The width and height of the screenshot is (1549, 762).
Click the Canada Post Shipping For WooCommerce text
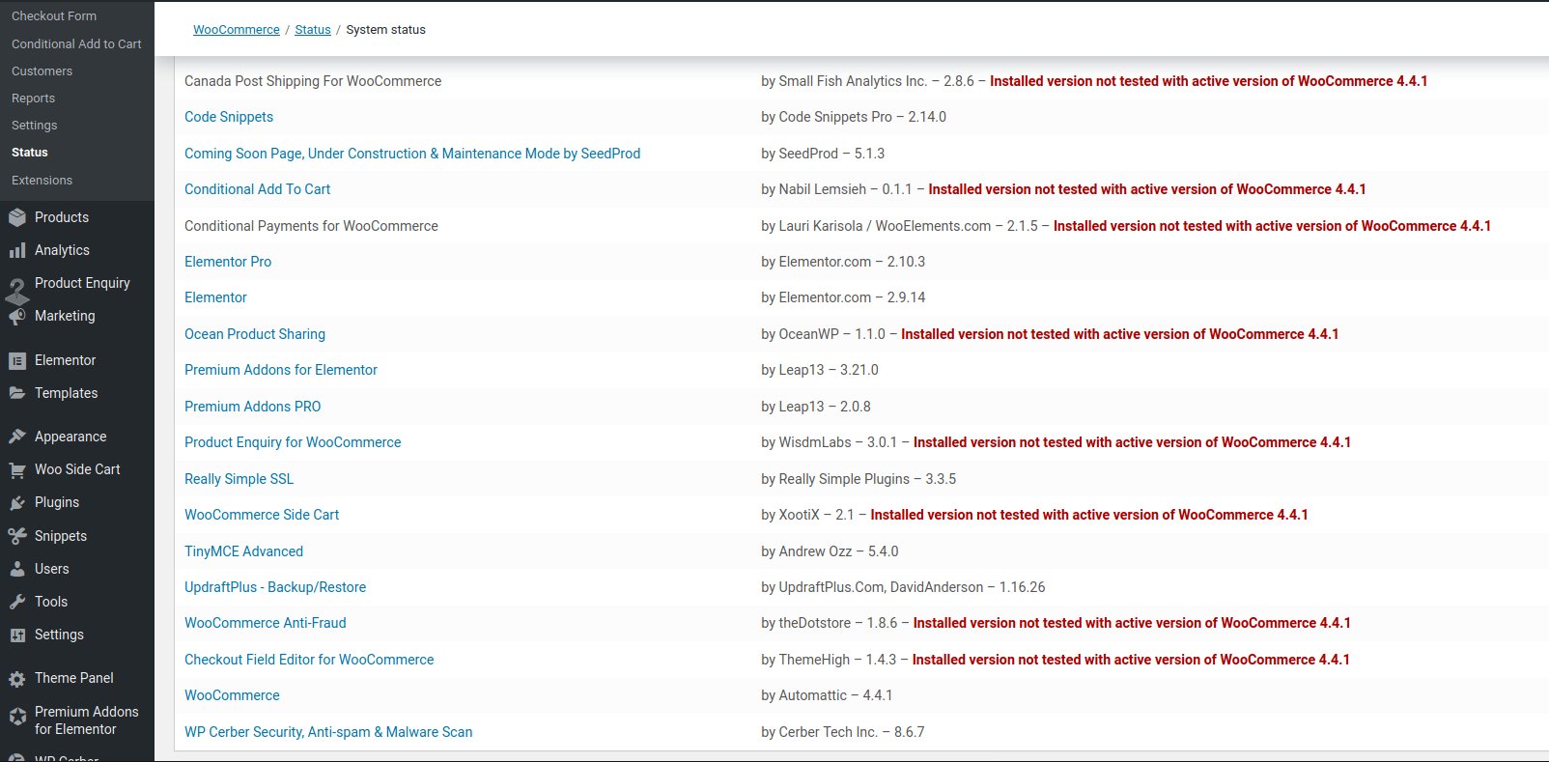coord(313,81)
